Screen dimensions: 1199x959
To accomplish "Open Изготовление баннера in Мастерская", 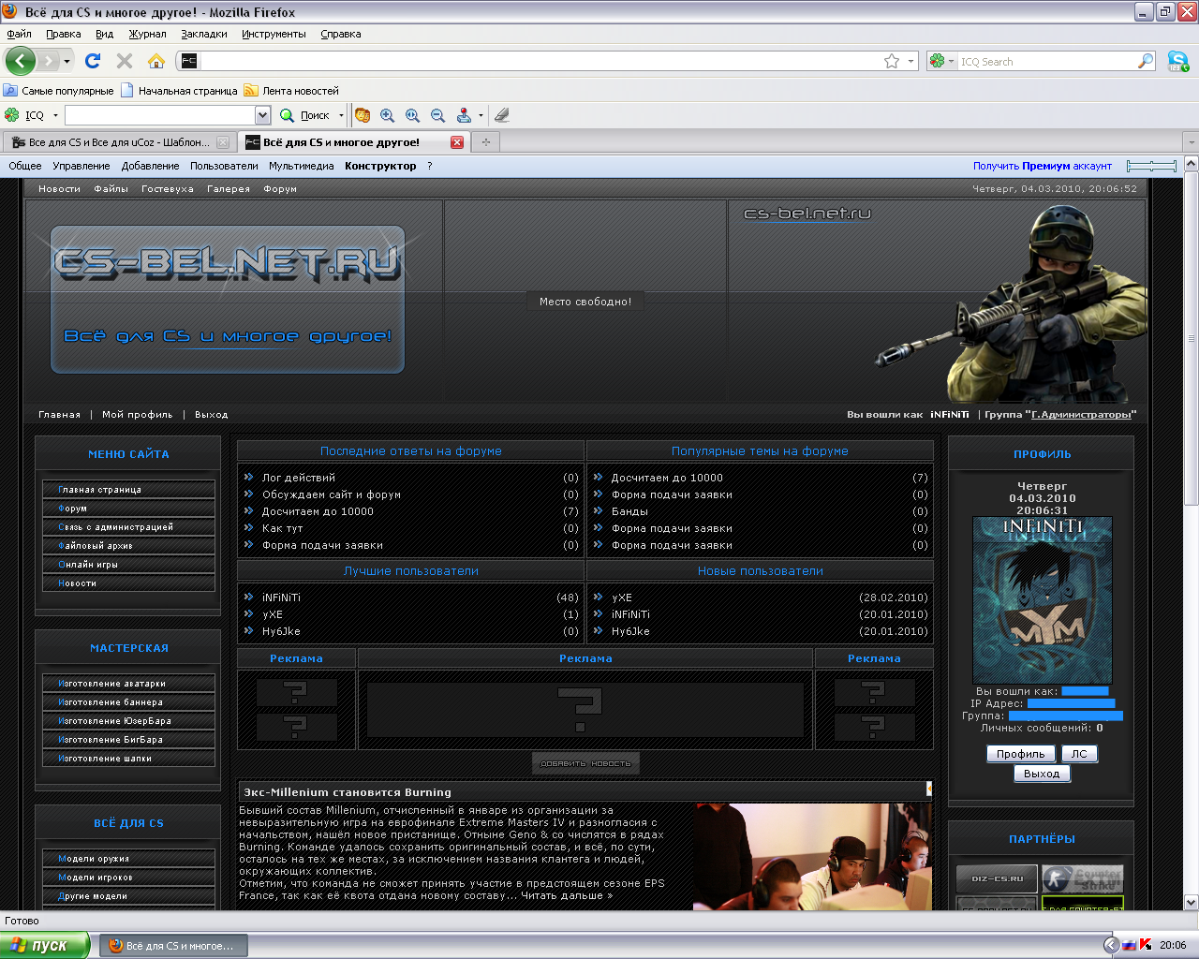I will click(128, 702).
